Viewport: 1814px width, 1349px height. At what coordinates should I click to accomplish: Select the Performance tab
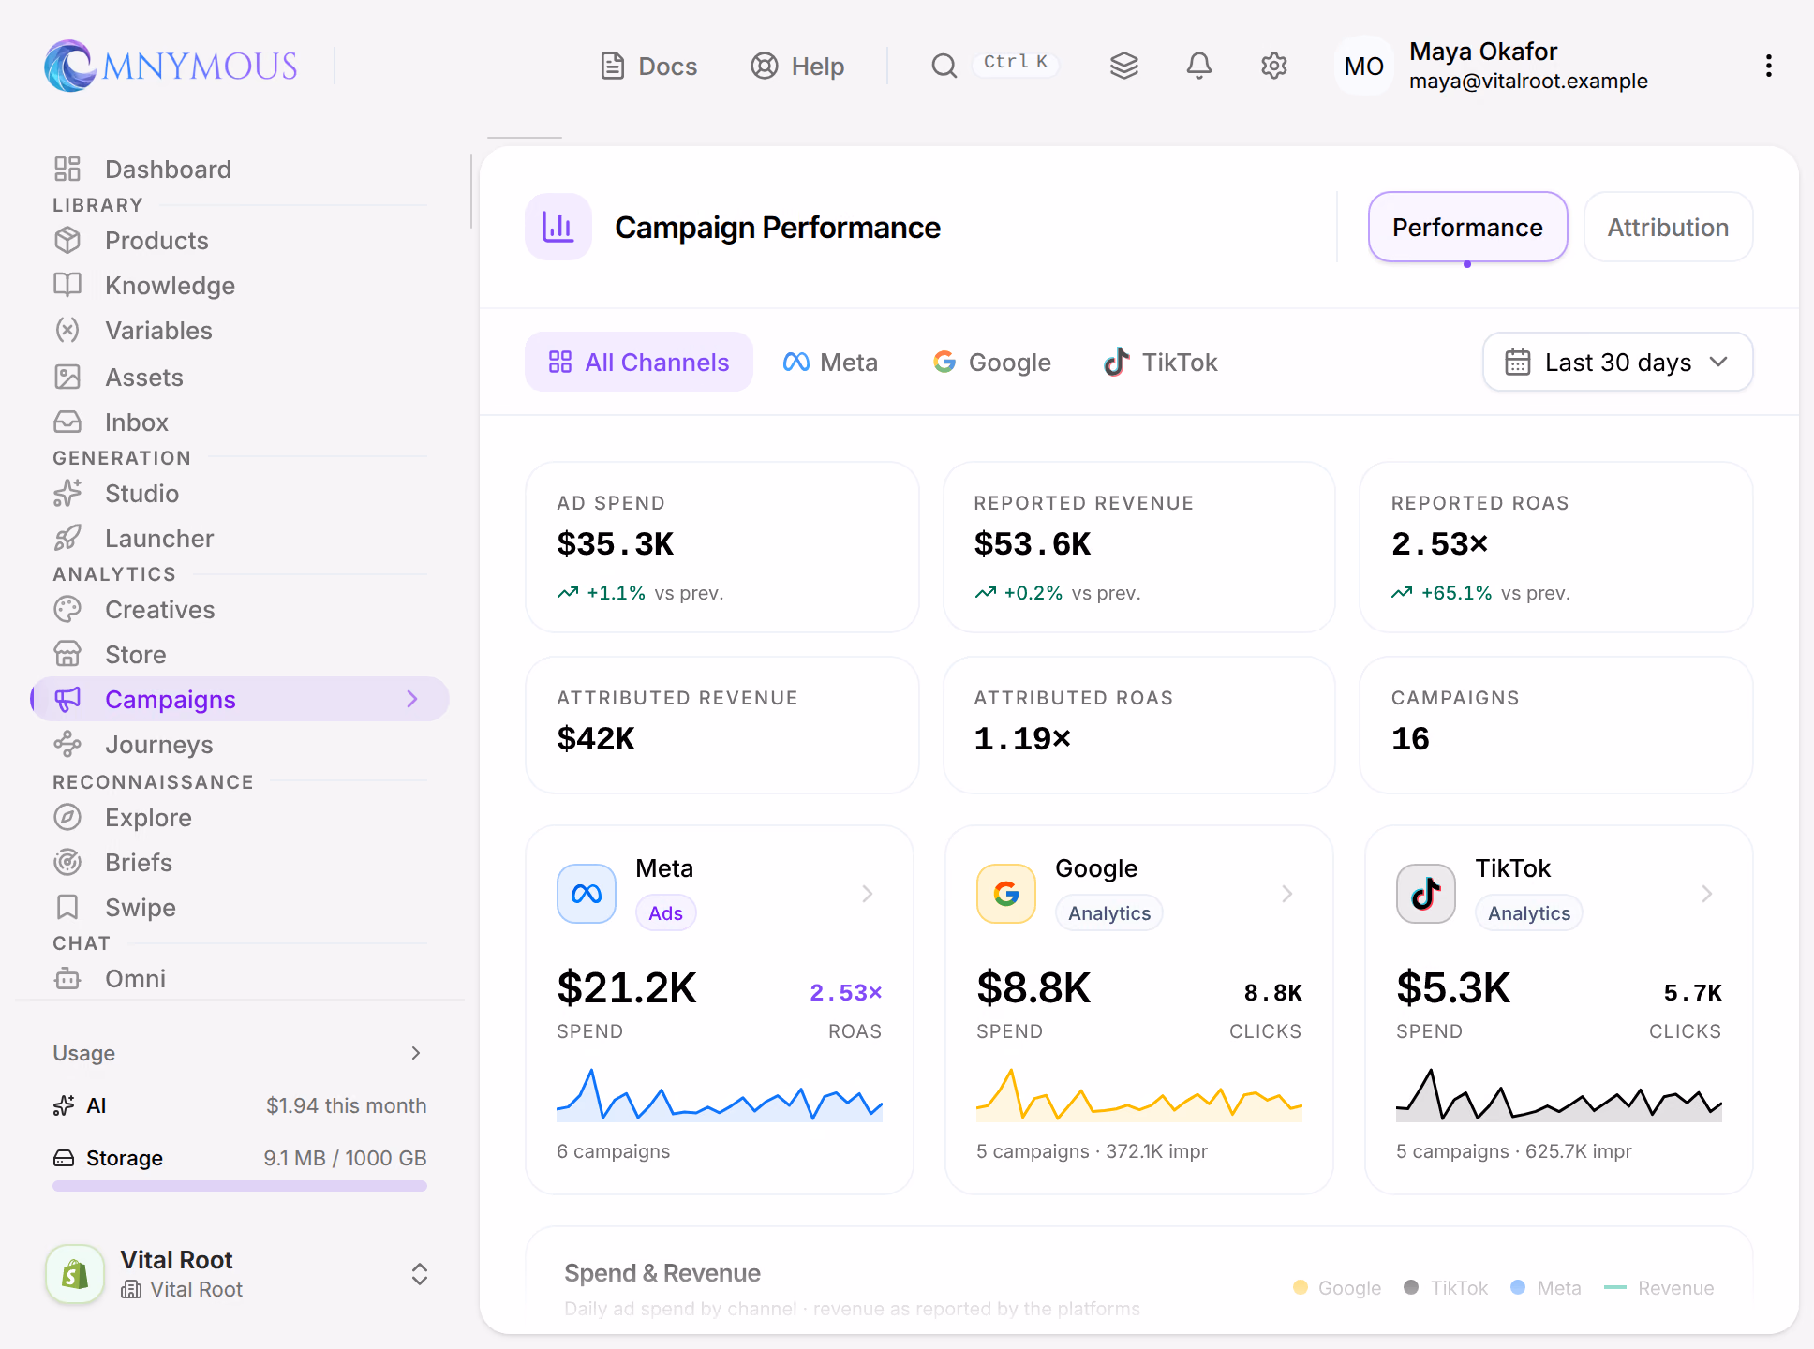click(1467, 227)
